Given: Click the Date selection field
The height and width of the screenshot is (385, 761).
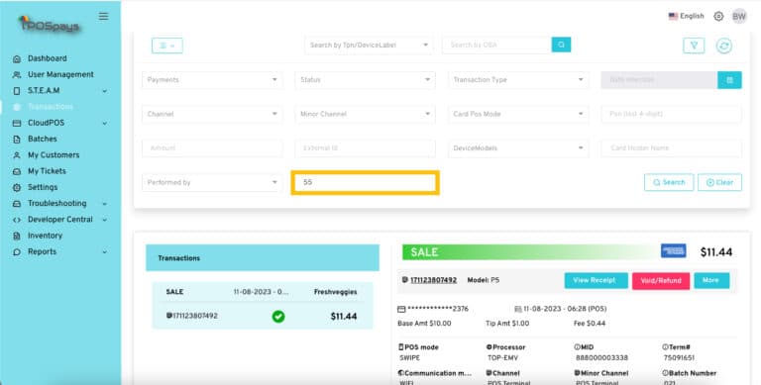Looking at the screenshot, I should (659, 80).
